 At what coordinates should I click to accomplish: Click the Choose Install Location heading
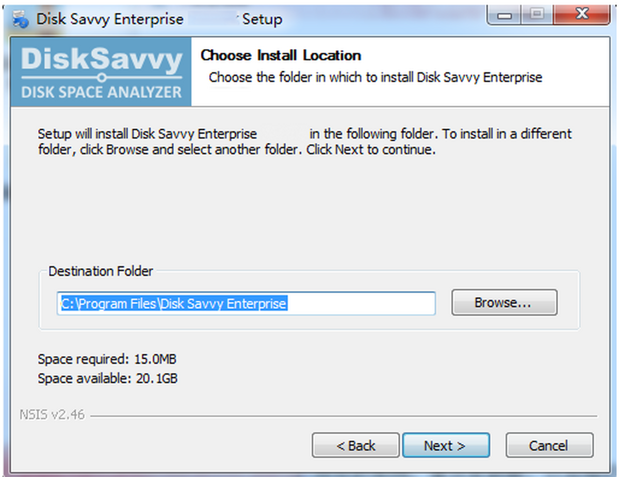coord(281,55)
